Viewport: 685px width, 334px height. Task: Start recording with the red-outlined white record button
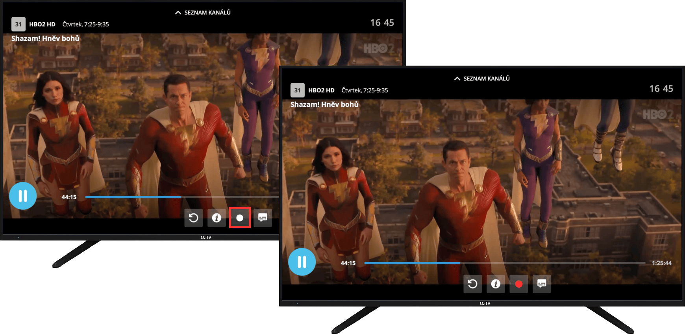click(x=240, y=218)
